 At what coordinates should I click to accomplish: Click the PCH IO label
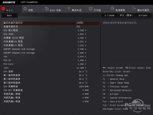[x=7, y=60]
